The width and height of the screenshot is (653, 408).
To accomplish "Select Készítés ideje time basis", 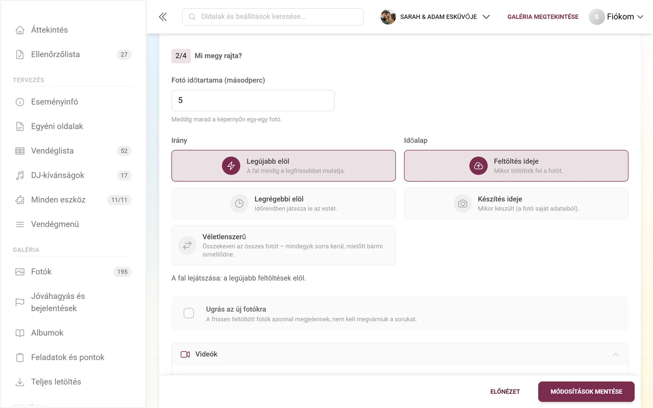I will pyautogui.click(x=516, y=204).
